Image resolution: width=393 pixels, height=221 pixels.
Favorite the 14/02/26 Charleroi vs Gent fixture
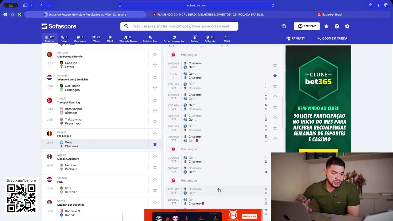(275, 65)
